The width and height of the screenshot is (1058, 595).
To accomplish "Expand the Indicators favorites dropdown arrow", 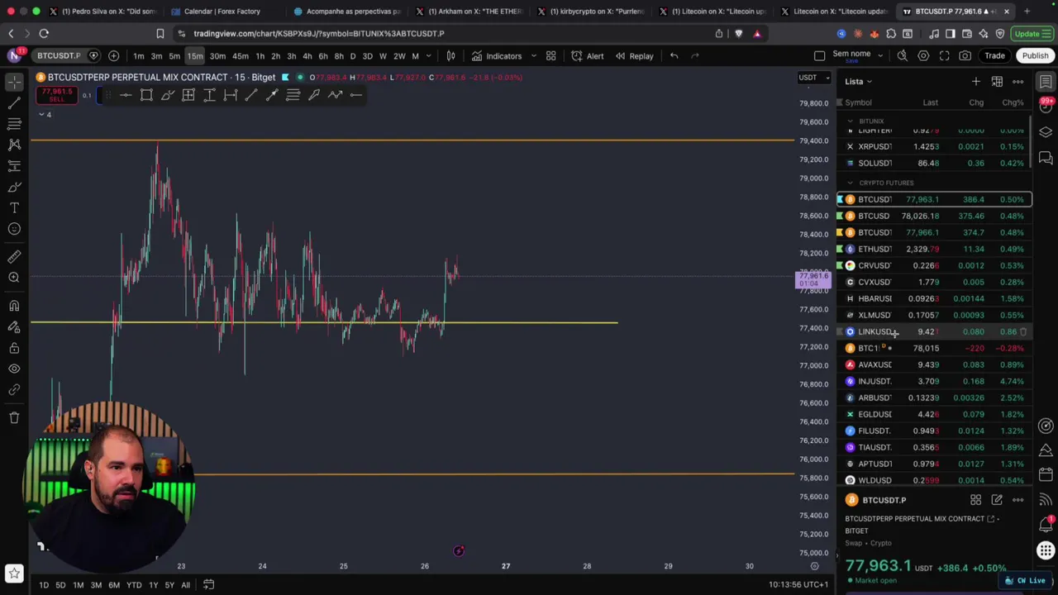I will 533,55.
